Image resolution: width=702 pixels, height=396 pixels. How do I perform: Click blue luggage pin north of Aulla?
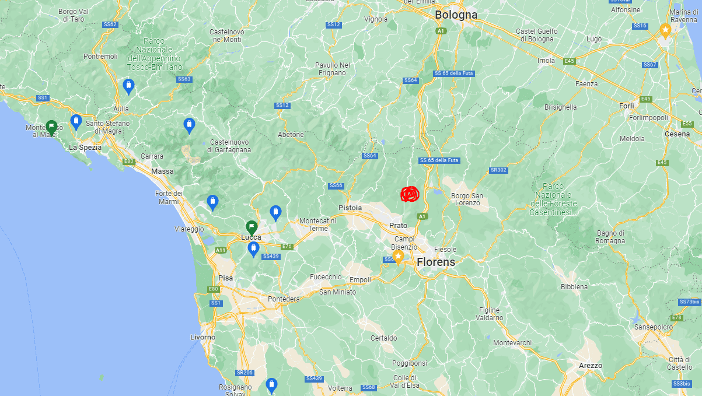point(129,87)
